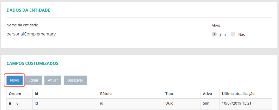Click the Novo button

[x=15, y=80]
